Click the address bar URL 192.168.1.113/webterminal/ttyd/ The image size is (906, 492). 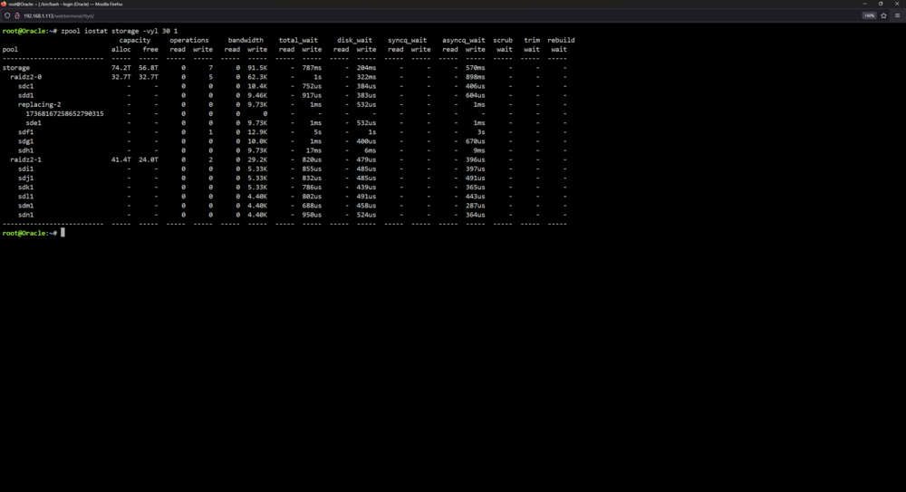point(59,15)
